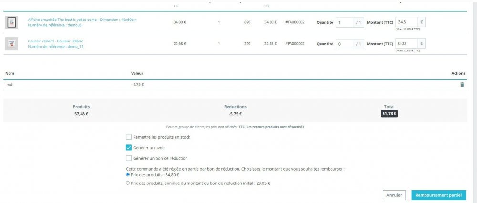Click the Produits total 57,48 €
The height and width of the screenshot is (203, 477).
point(81,114)
